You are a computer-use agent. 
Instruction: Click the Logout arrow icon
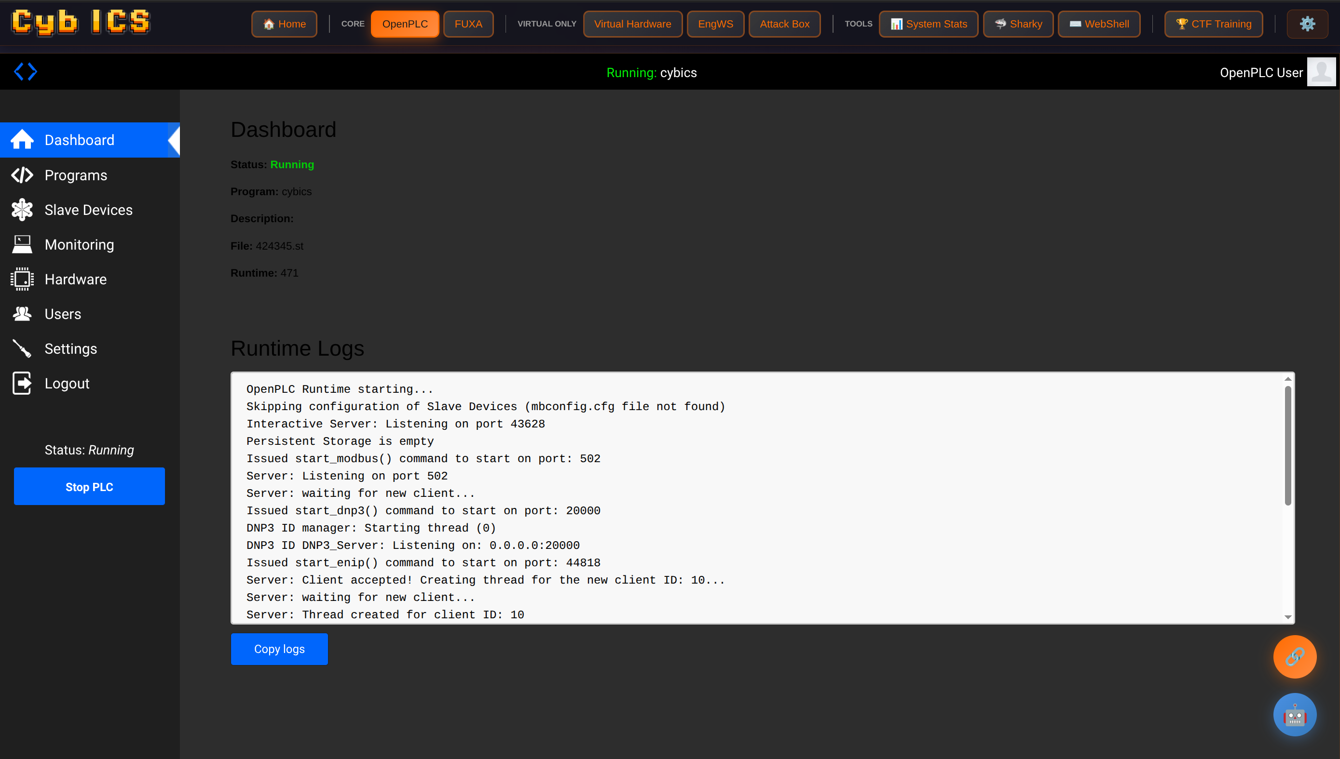coord(22,383)
